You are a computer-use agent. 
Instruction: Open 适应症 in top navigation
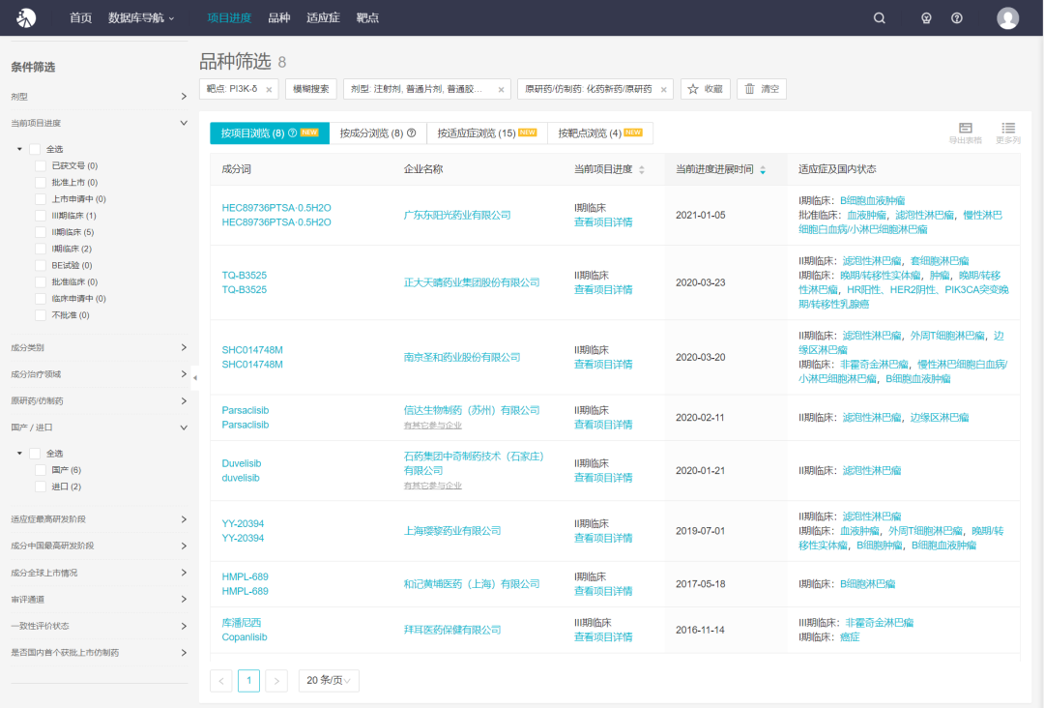(x=323, y=18)
